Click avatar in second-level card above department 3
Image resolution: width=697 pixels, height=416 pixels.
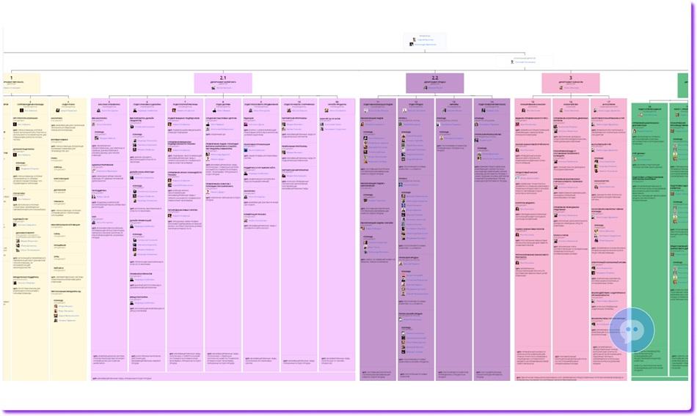[x=511, y=62]
